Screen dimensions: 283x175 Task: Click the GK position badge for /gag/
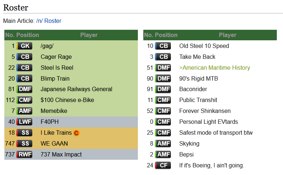click(x=24, y=46)
